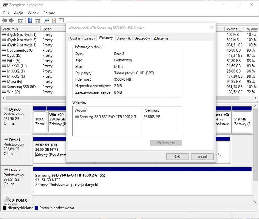Select the Dysk (D:) volume row
Image resolution: width=259 pixels, height=219 pixels.
(x=14, y=55)
